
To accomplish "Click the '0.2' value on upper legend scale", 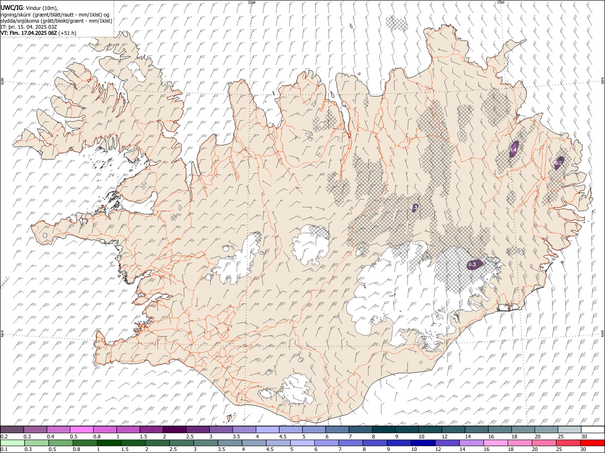I will tap(4, 436).
